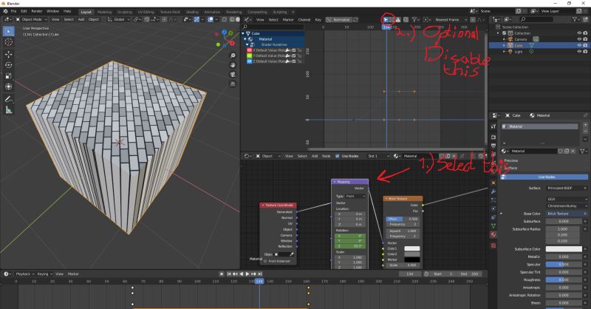The width and height of the screenshot is (591, 309).
Task: Toggle visibility of X Default Value channel
Action: 249,50
